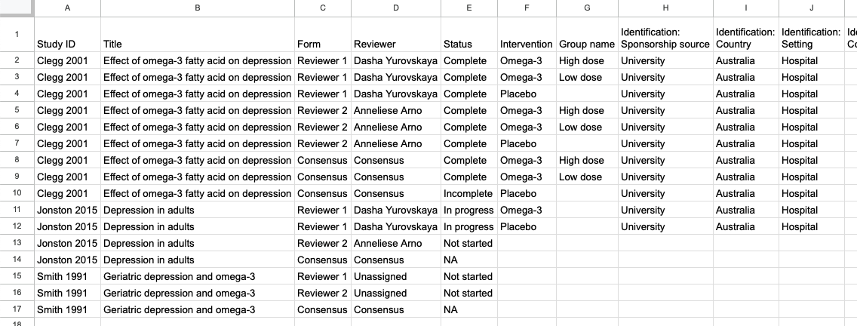This screenshot has width=857, height=326.
Task: Select column A header
Action: pyautogui.click(x=66, y=8)
